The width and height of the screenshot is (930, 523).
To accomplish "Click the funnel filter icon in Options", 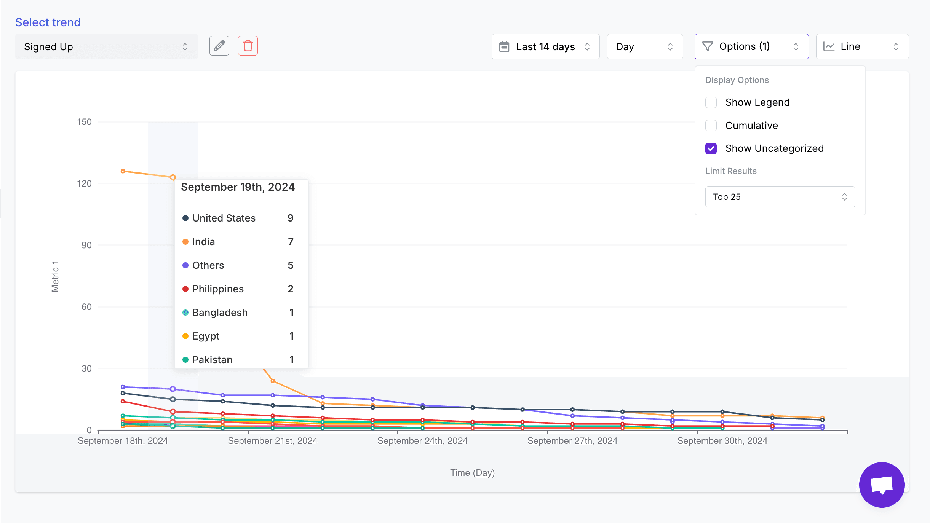I will (707, 46).
